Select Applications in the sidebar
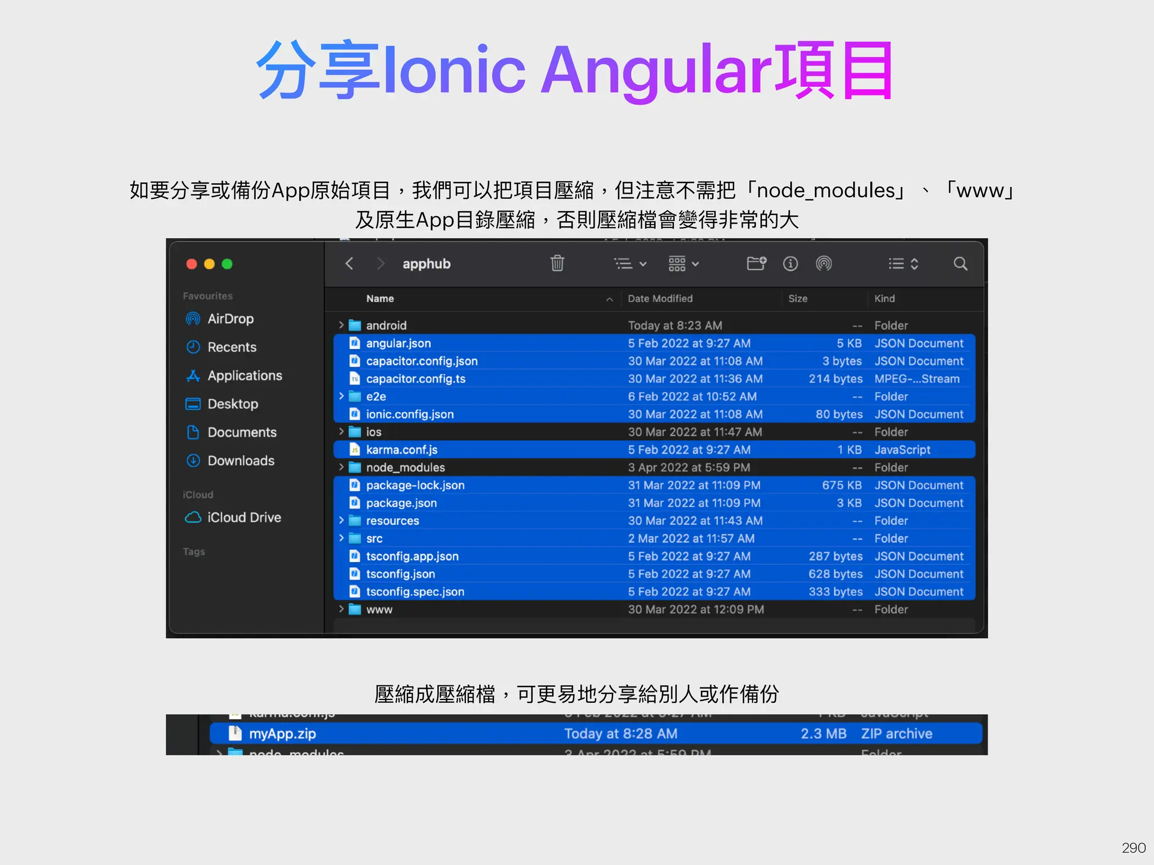This screenshot has width=1154, height=865. [x=234, y=376]
